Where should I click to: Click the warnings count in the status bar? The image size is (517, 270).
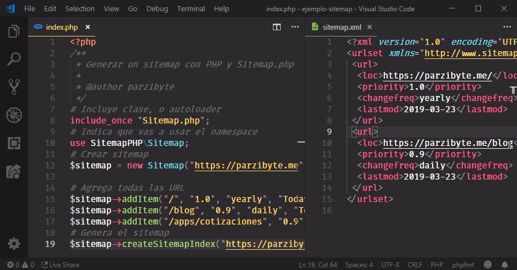(x=28, y=265)
